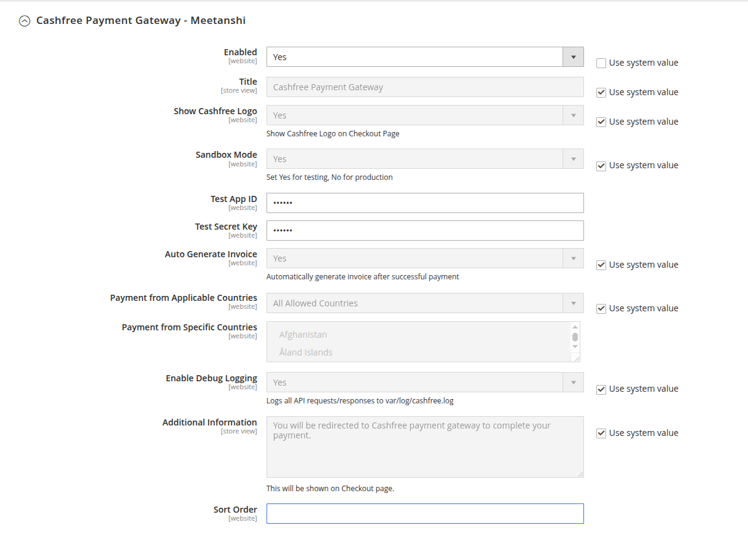Select Afghanistan in the specific countries list
The width and height of the screenshot is (748, 536).
303,335
